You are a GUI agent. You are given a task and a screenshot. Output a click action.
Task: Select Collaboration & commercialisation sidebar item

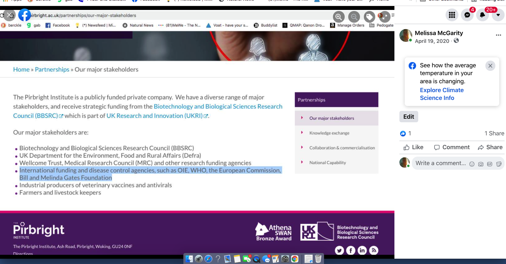[x=337, y=148]
